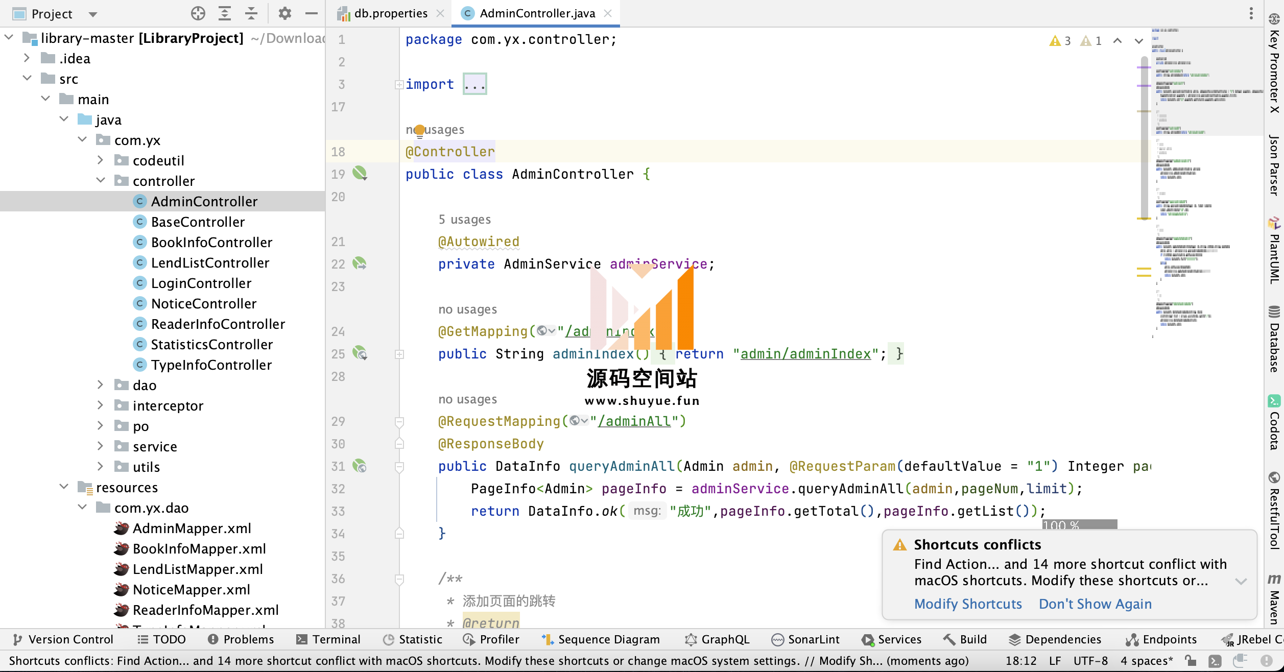Toggle read-only lock icon in status bar
1284x672 pixels.
1191,661
